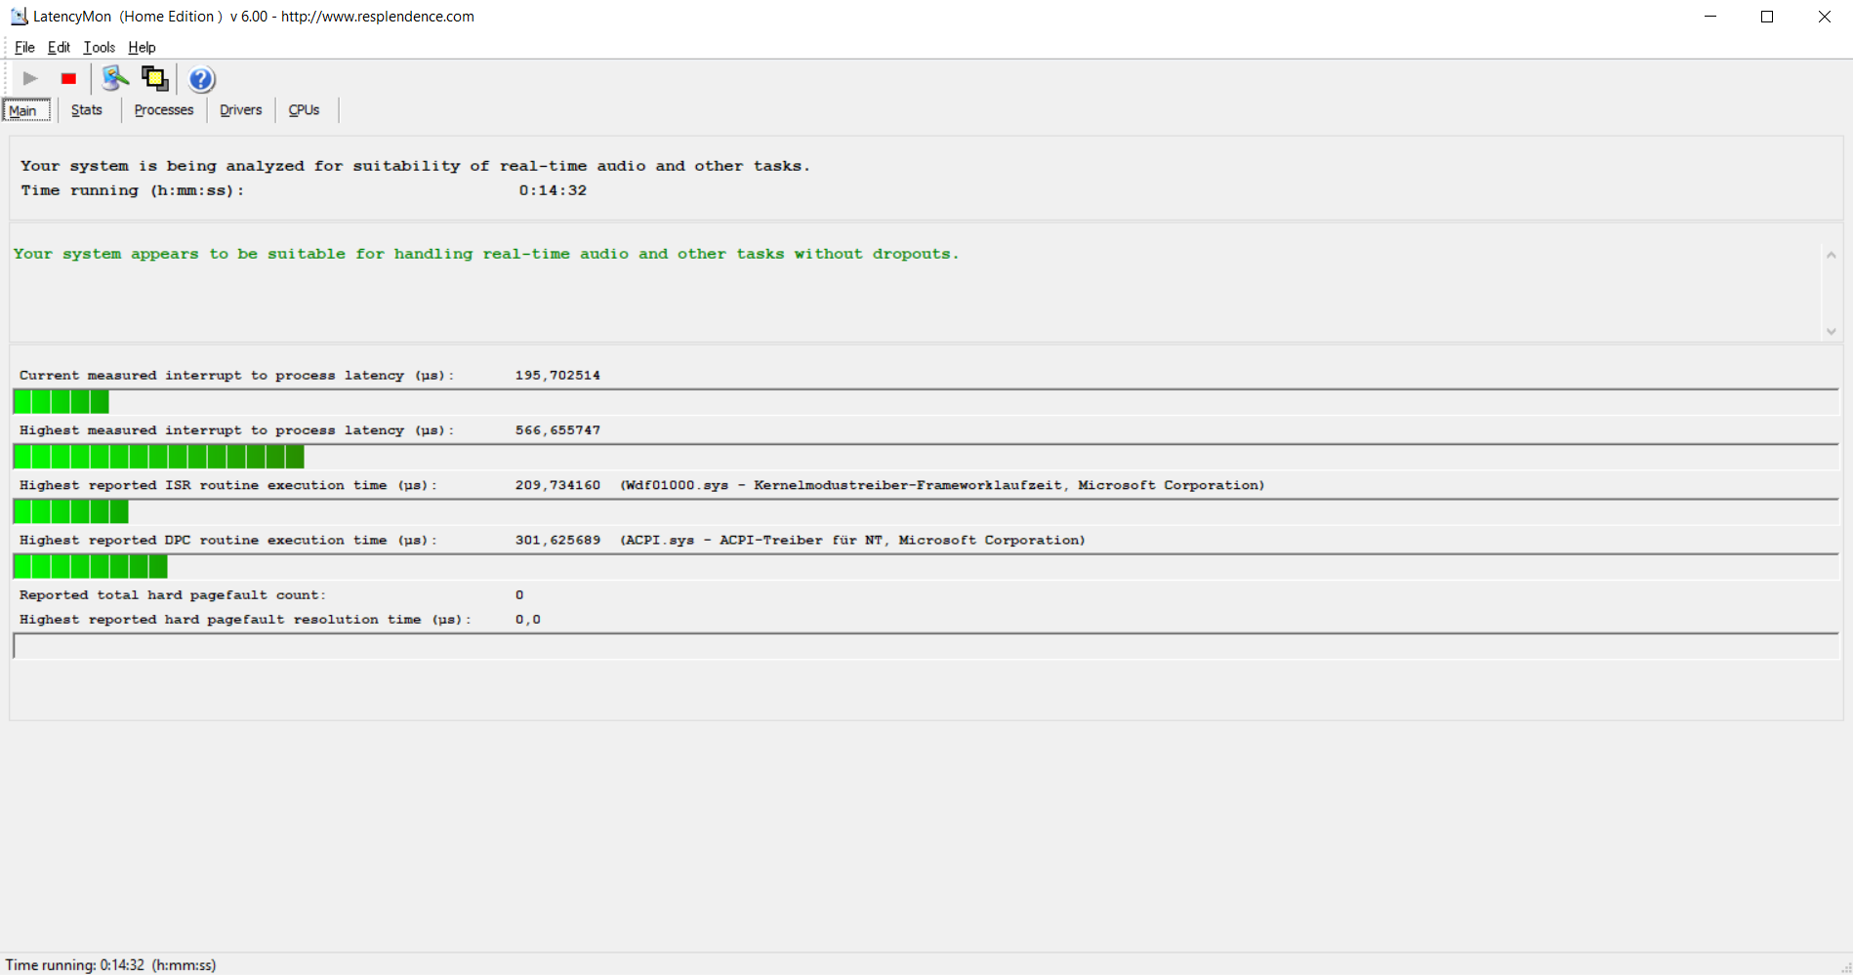Screen dimensions: 1853x975
Task: Open the Help menu
Action: tap(142, 47)
